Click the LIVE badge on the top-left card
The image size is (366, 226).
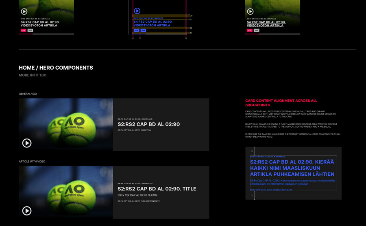coord(24,30)
